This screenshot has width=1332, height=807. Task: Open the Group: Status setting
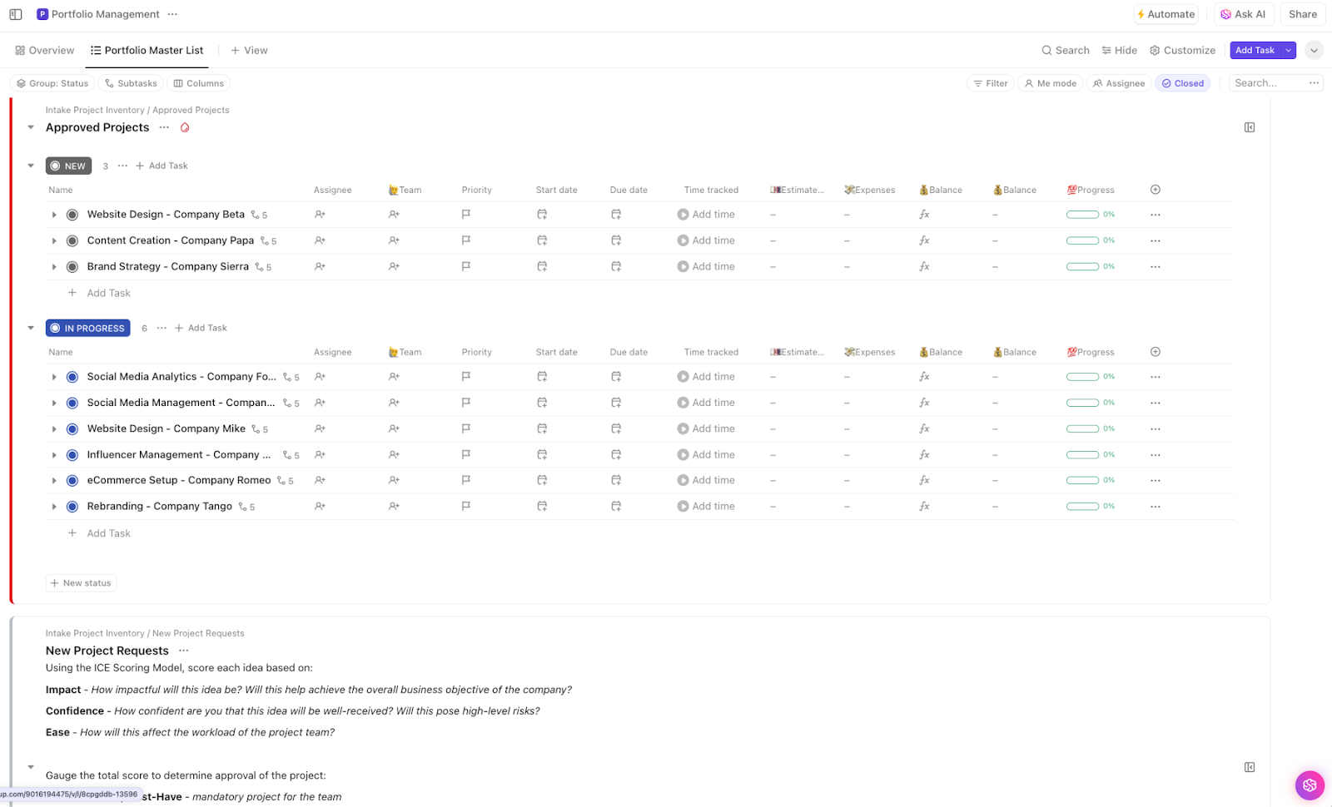click(52, 83)
